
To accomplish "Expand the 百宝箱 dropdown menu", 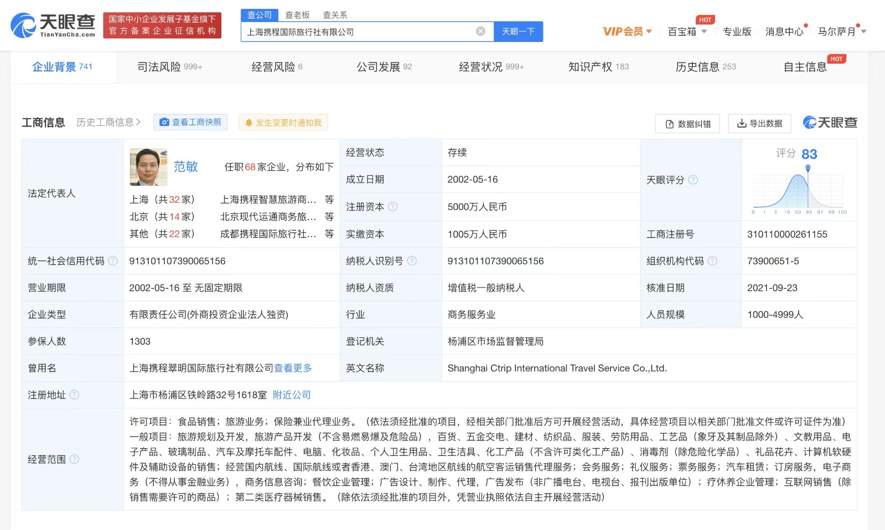I will 687,32.
